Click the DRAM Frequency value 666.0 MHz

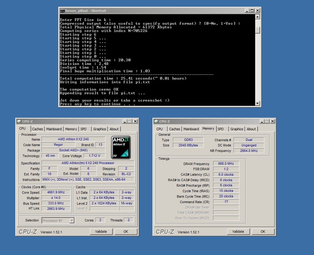pyautogui.click(x=226, y=163)
